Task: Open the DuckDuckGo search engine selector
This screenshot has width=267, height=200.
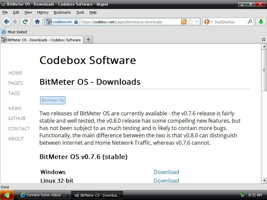Action: pos(208,22)
